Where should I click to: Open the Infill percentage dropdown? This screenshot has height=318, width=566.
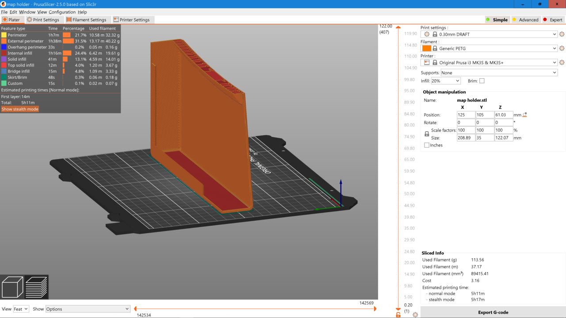pos(446,81)
